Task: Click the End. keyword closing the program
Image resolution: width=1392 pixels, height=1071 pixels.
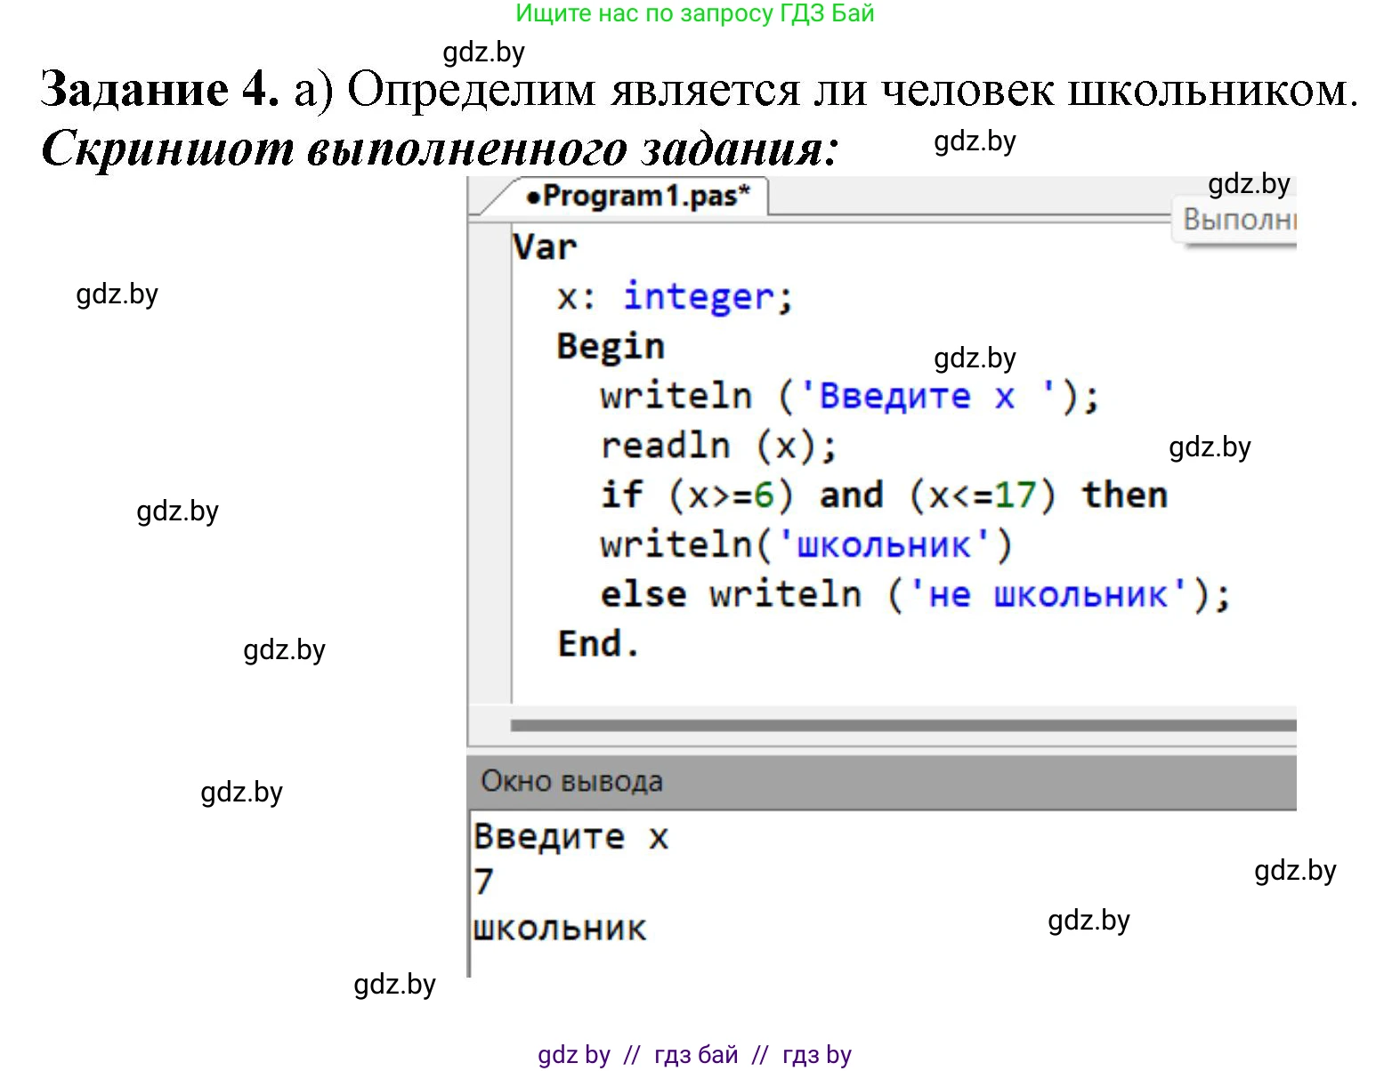Action: 597,642
